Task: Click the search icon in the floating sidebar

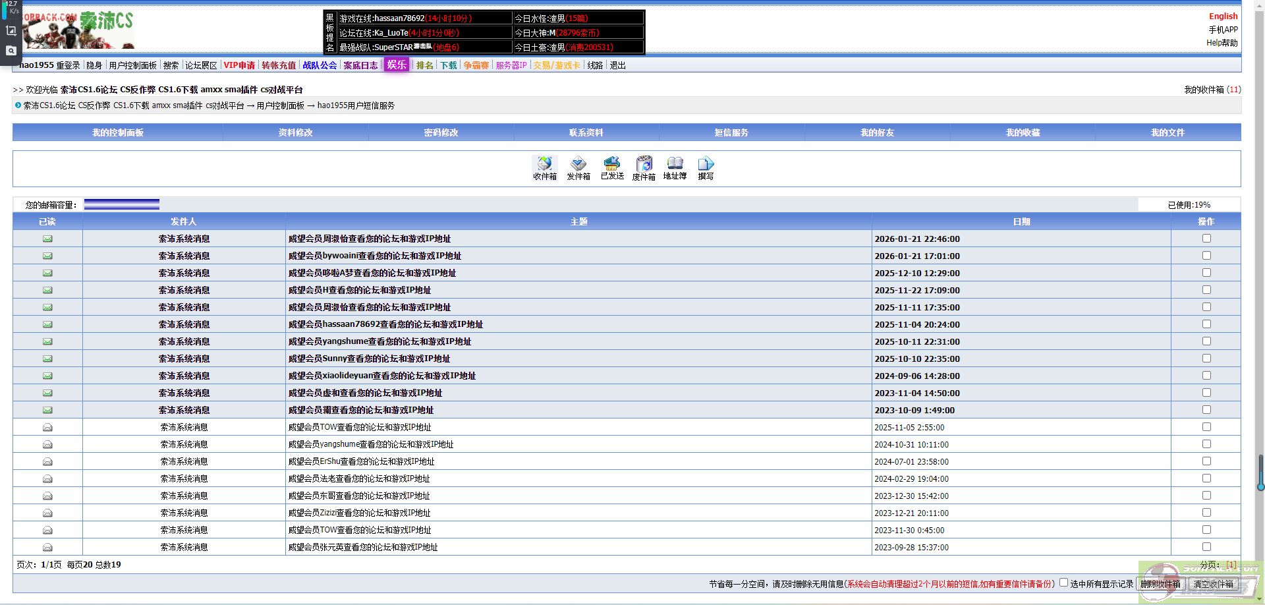Action: (11, 51)
